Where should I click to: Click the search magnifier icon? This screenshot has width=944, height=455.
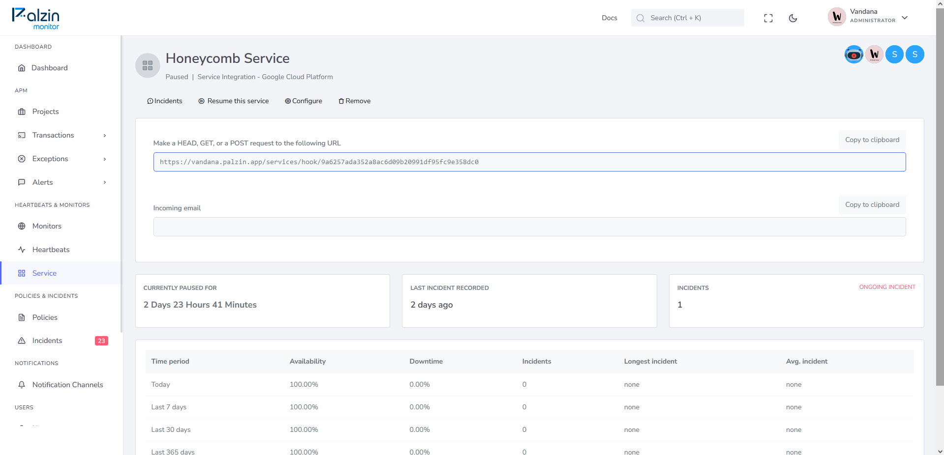(x=640, y=18)
